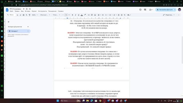Redo the last action
This screenshot has height=103, width=183.
tap(20, 15)
